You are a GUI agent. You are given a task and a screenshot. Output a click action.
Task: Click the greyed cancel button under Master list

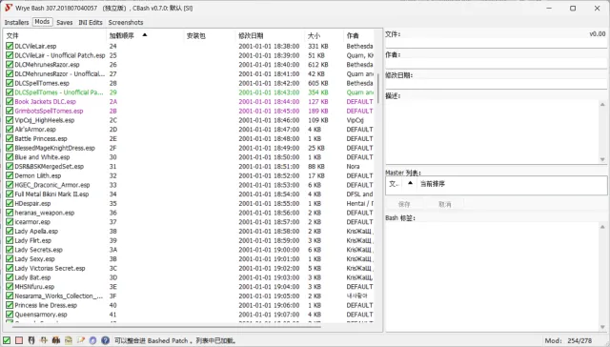point(445,204)
